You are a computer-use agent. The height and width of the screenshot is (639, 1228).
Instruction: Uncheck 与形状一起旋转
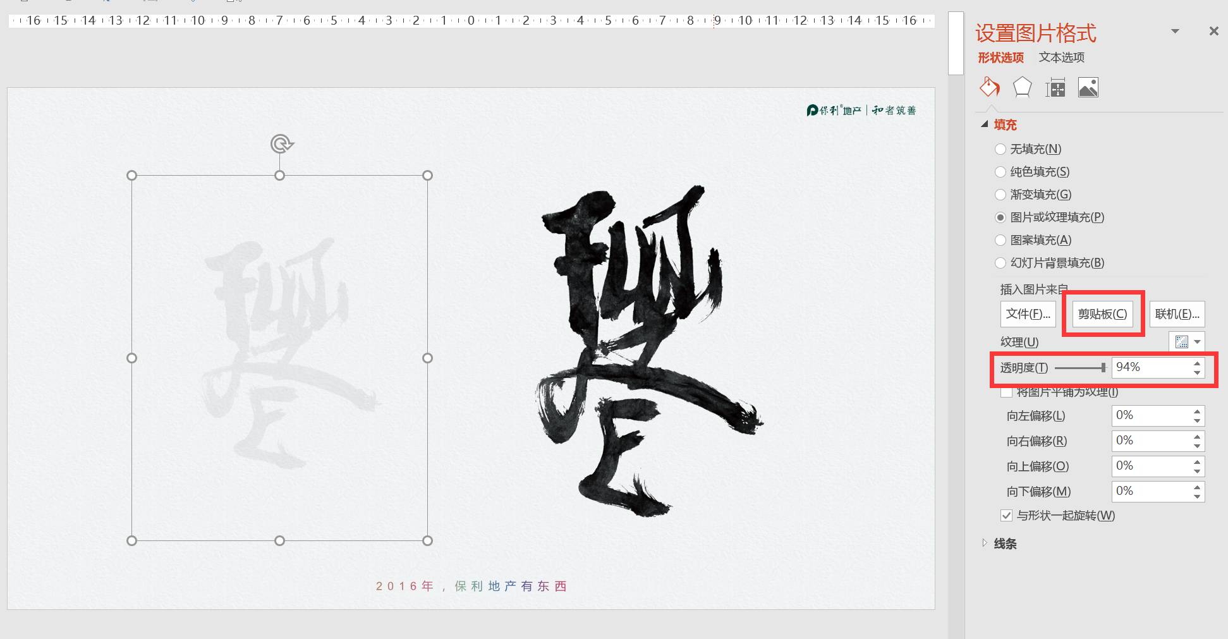[x=1006, y=516]
